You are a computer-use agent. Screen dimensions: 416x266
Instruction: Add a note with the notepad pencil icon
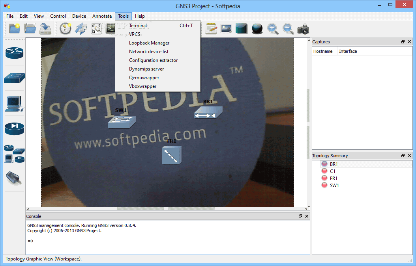[x=211, y=29]
